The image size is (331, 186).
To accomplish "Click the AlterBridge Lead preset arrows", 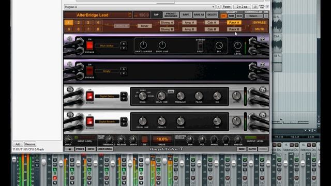I will (x=130, y=15).
